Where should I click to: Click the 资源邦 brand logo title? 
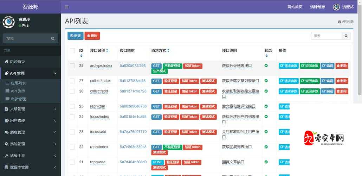pos(31,7)
